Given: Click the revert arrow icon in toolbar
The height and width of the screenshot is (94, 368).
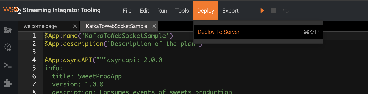Looking at the screenshot, I should pyautogui.click(x=286, y=11).
